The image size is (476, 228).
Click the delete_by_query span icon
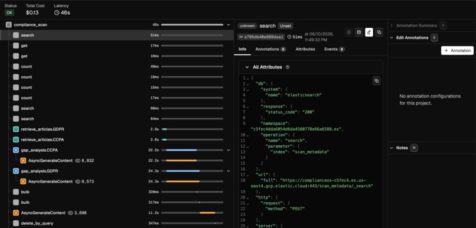16,223
